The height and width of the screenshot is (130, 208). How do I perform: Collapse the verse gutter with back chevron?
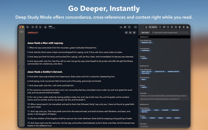pos(22,32)
